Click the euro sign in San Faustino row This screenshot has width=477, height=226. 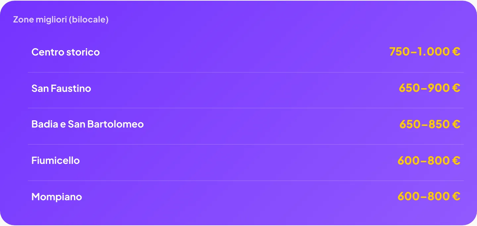[456, 88]
